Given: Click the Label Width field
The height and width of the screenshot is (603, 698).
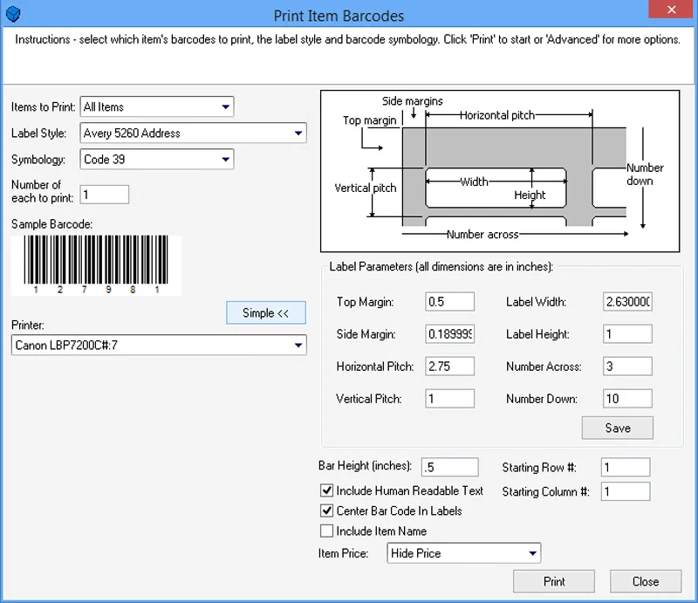Looking at the screenshot, I should coord(627,302).
